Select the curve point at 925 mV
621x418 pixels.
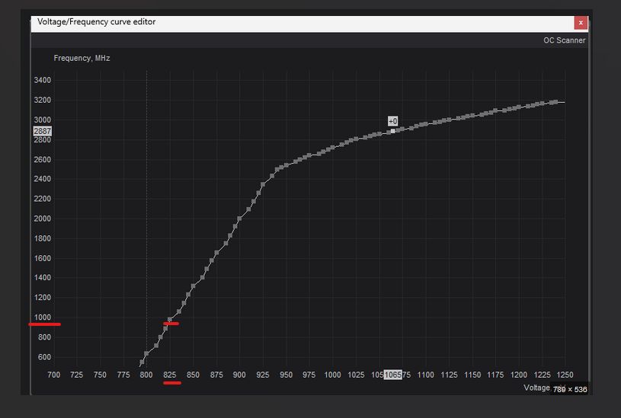[263, 184]
